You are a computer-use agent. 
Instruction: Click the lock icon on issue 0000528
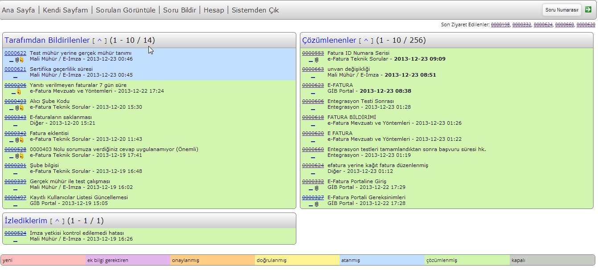pyautogui.click(x=21, y=156)
